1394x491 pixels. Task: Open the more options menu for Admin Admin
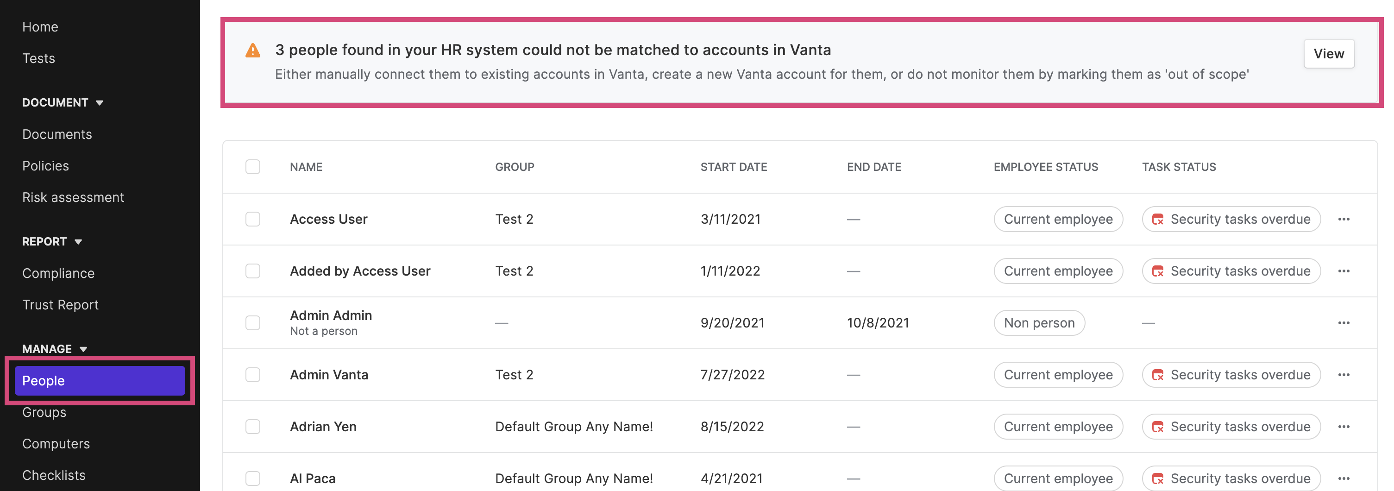click(x=1343, y=323)
